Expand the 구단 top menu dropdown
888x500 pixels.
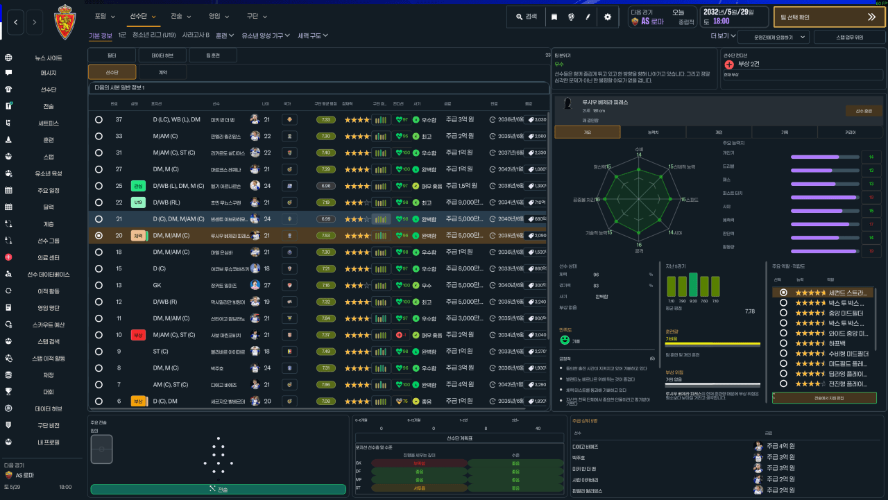pyautogui.click(x=256, y=16)
